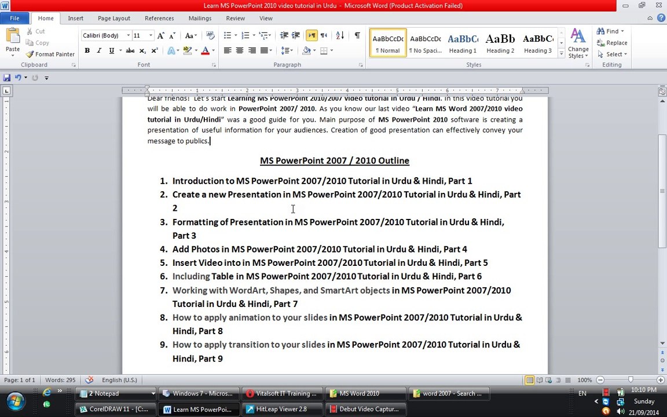Open the Change Case dropdown
This screenshot has width=667, height=417.
tap(190, 36)
